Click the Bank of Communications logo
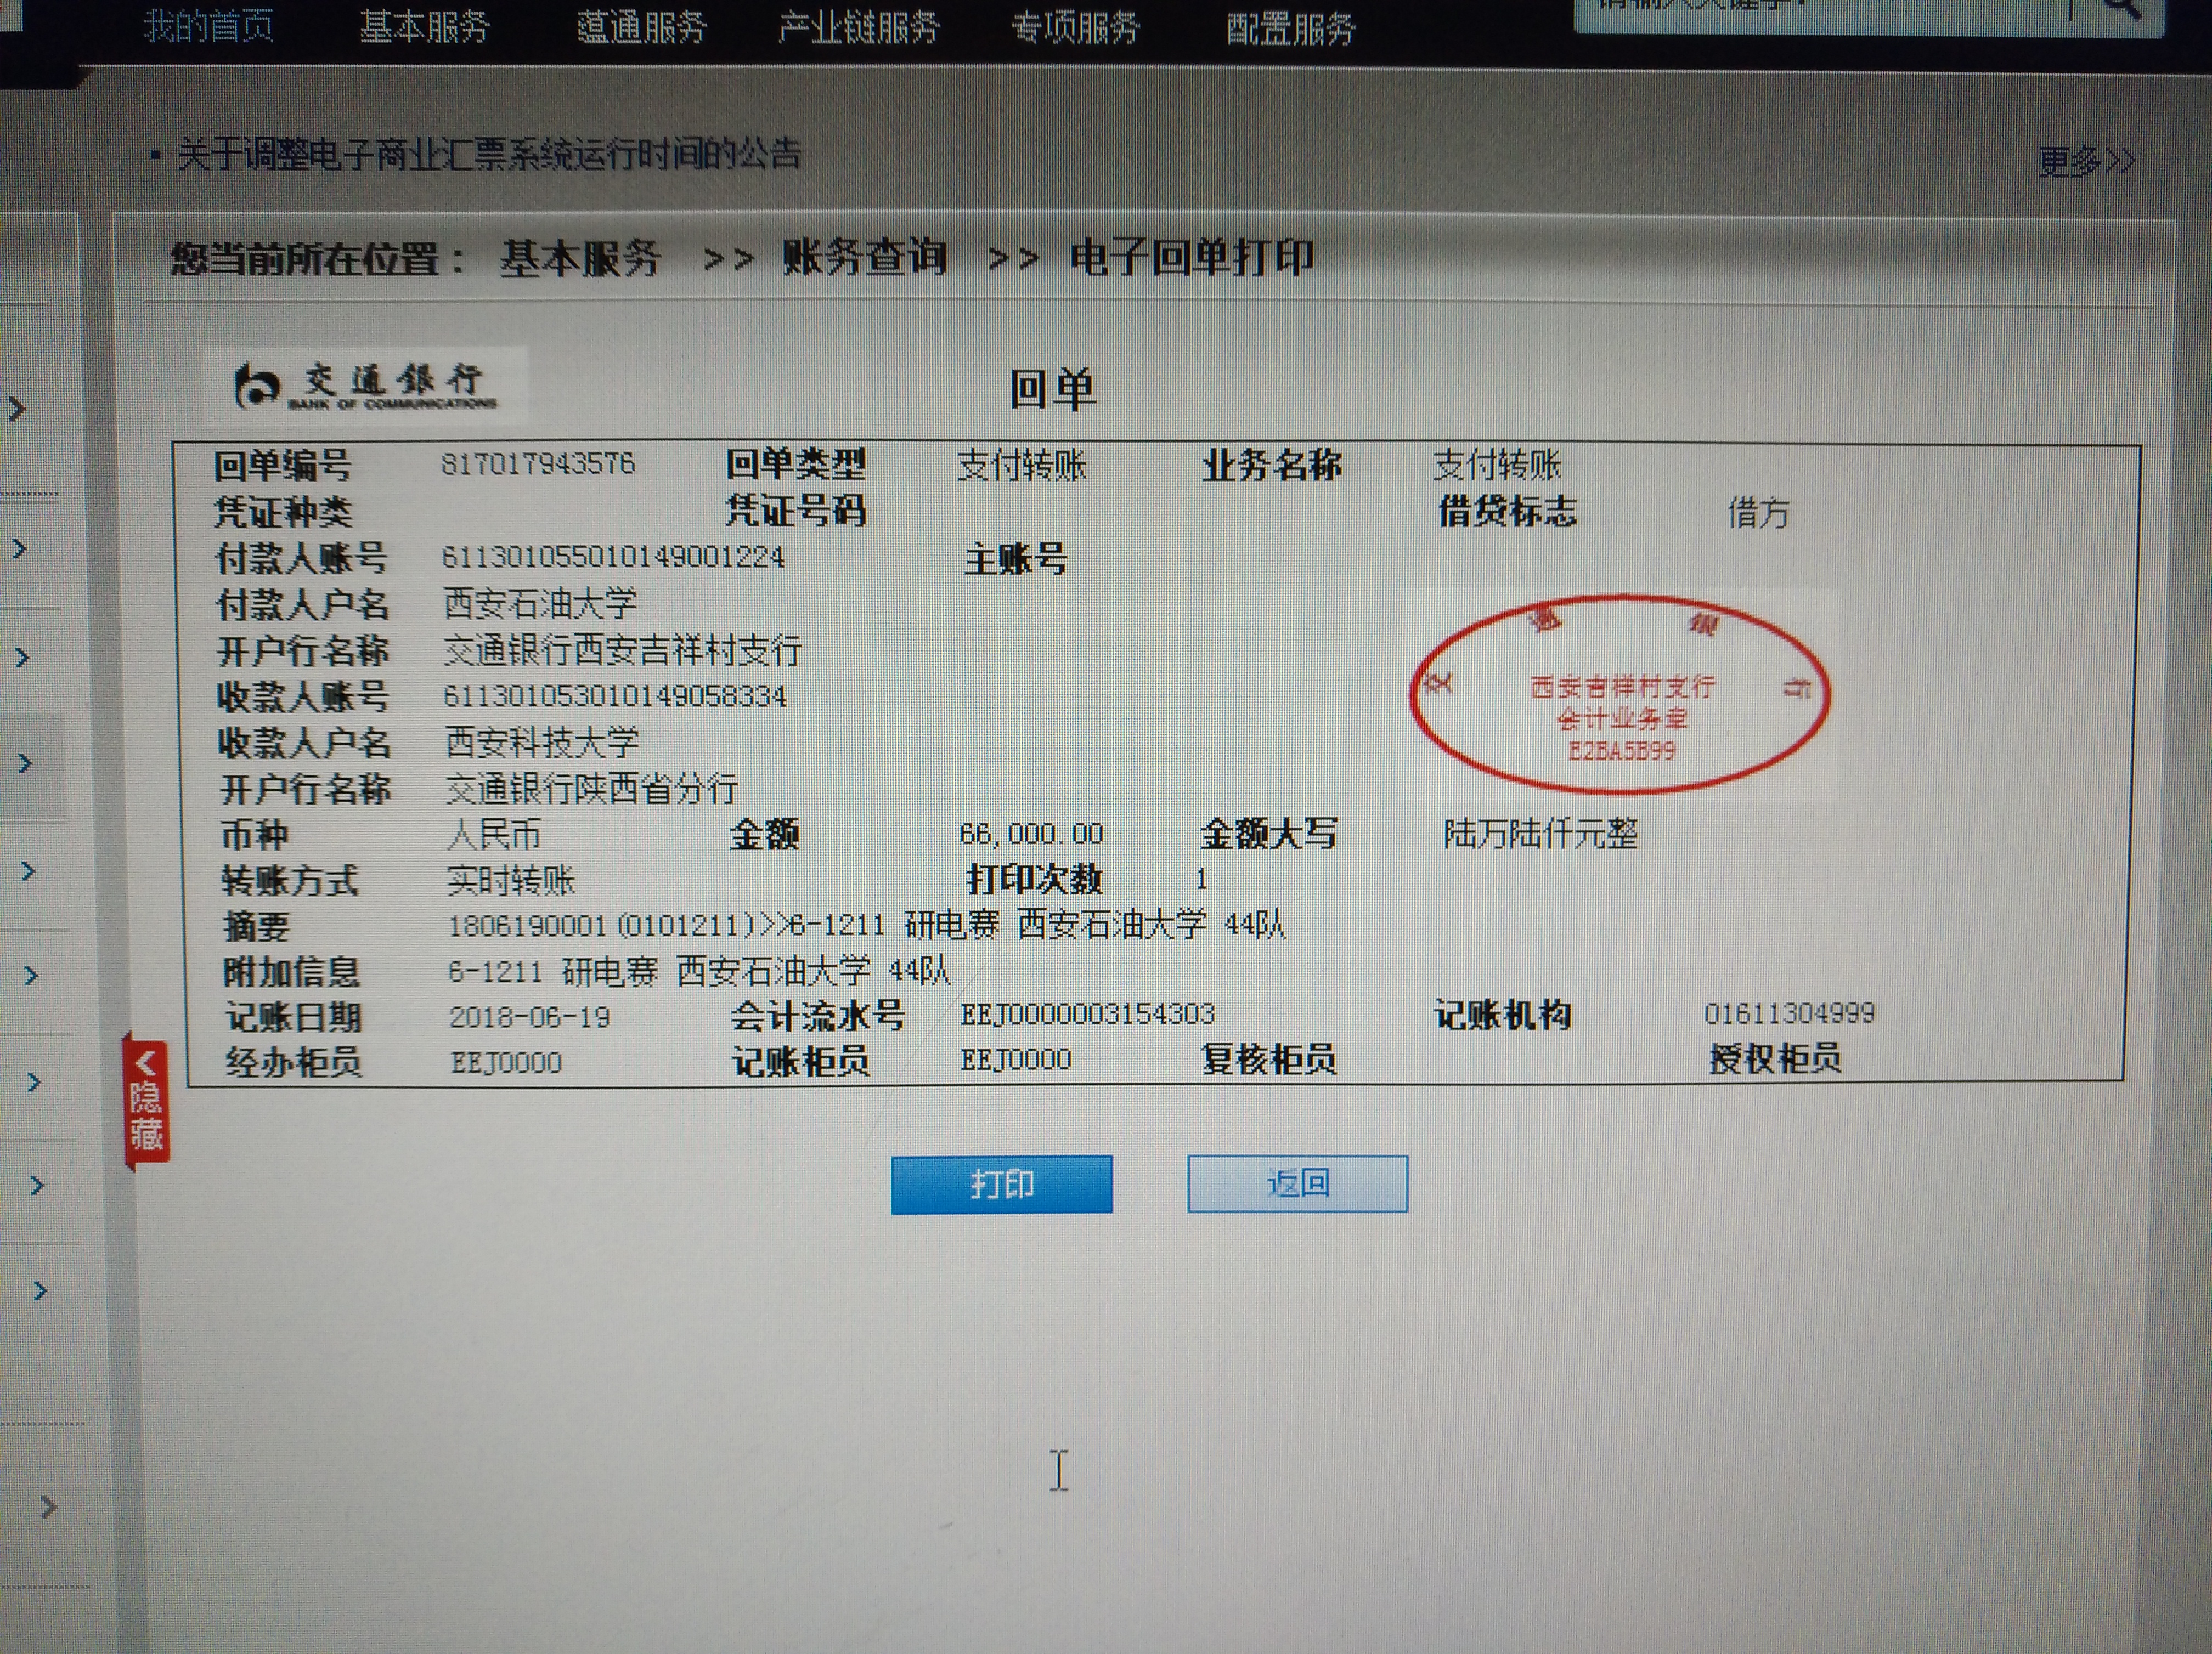 366,385
